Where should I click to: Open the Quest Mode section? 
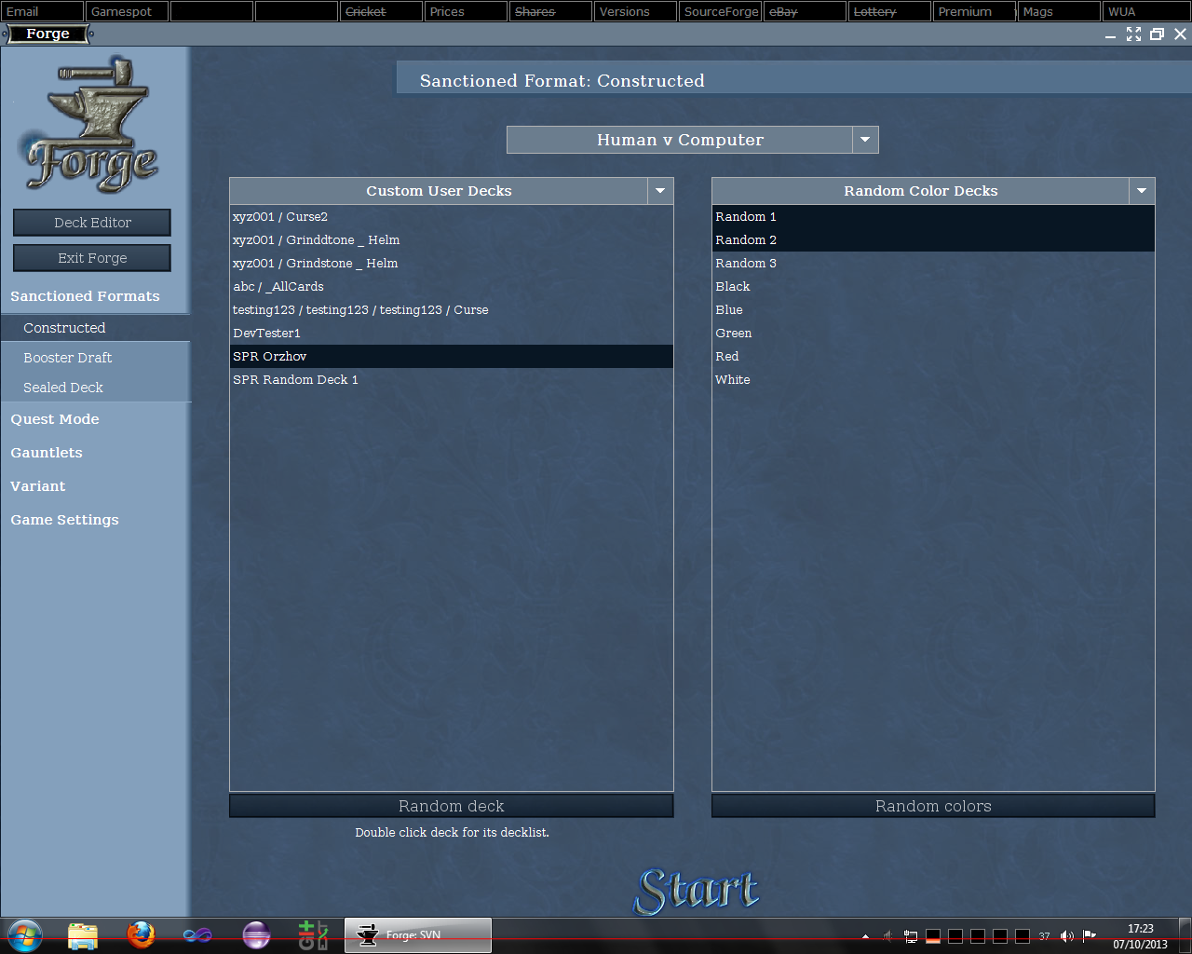[x=55, y=419]
